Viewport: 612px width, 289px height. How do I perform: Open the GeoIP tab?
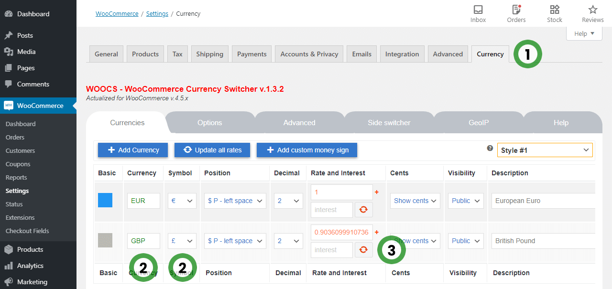pyautogui.click(x=479, y=123)
